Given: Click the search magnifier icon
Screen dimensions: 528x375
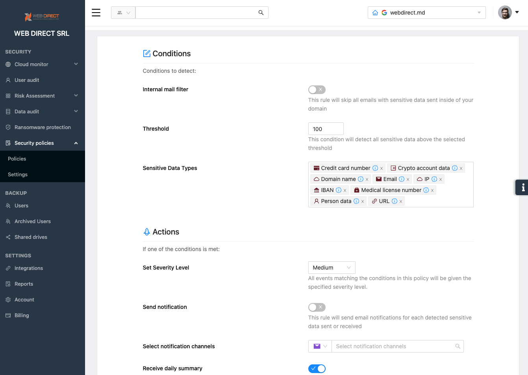Looking at the screenshot, I should (261, 13).
